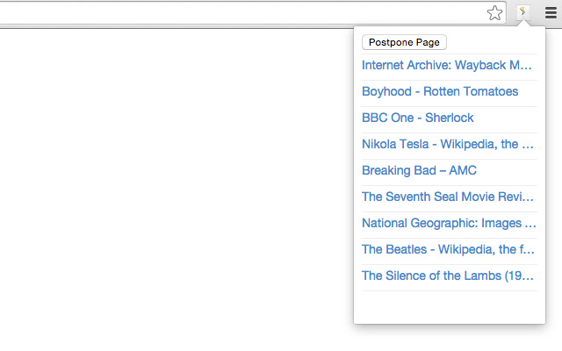Visit the National Geographic: Images link
Image resolution: width=562 pixels, height=351 pixels.
point(448,223)
